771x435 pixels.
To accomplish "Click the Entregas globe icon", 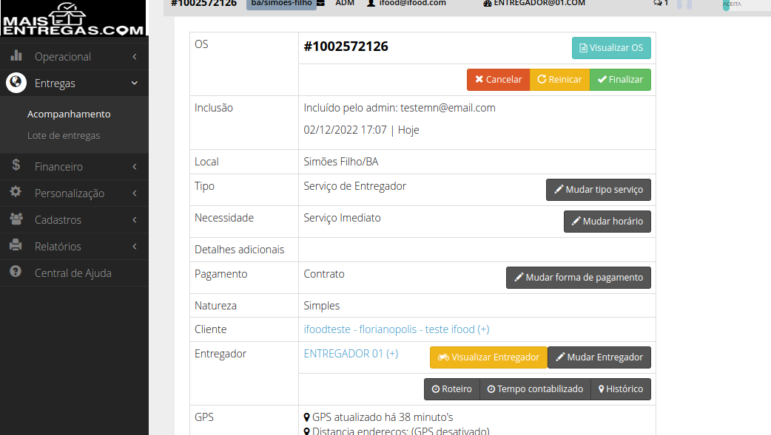I will [16, 83].
